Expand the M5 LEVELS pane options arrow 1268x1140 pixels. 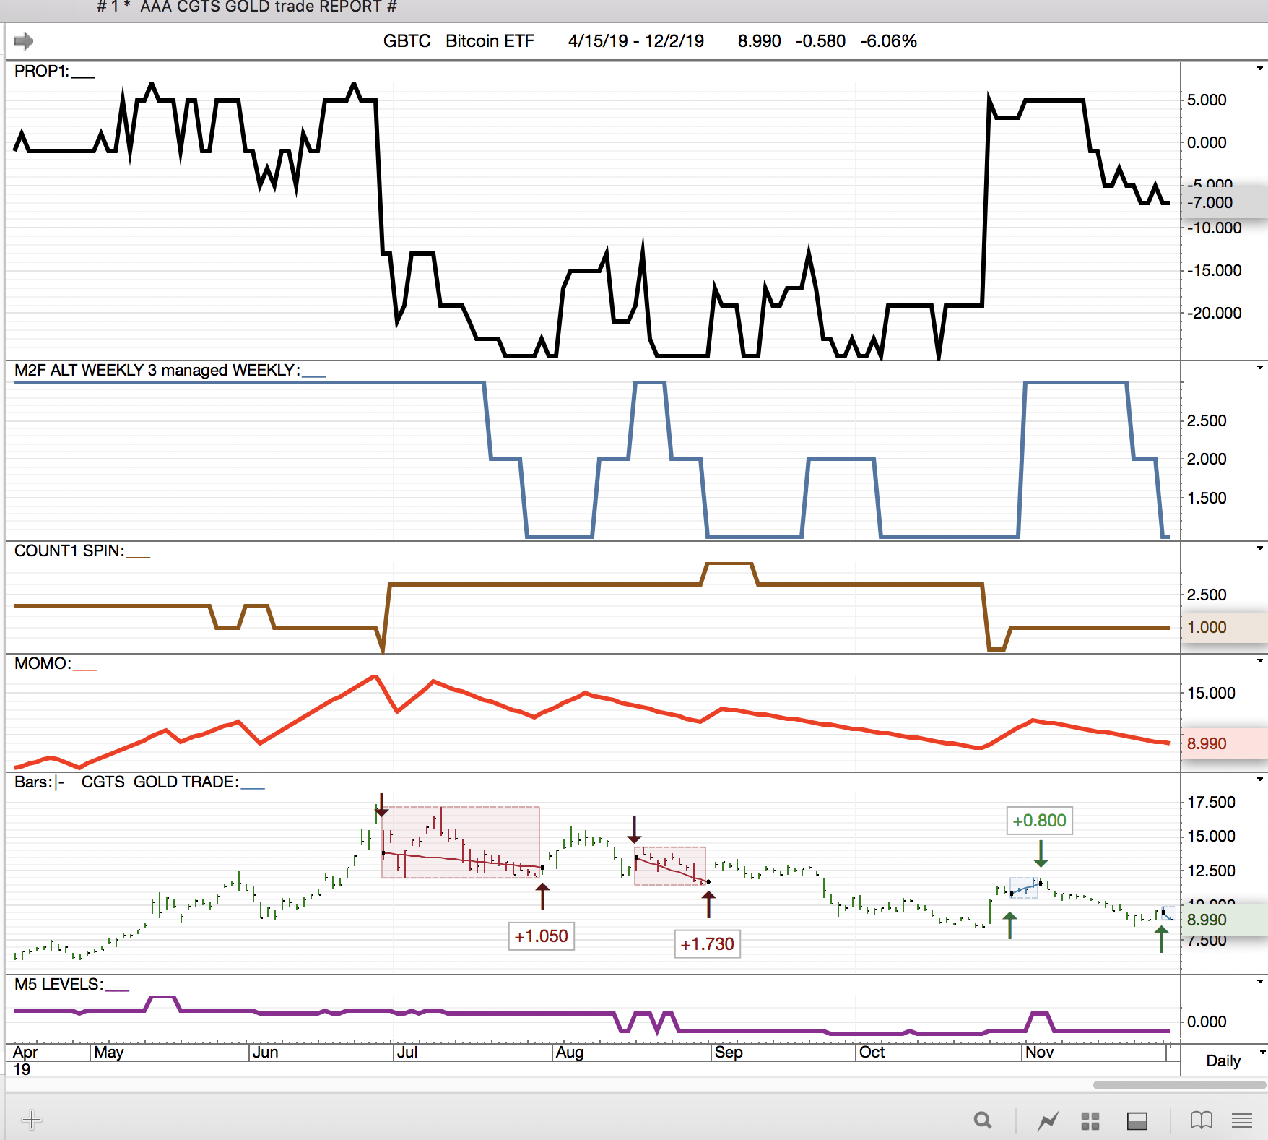tap(1260, 982)
